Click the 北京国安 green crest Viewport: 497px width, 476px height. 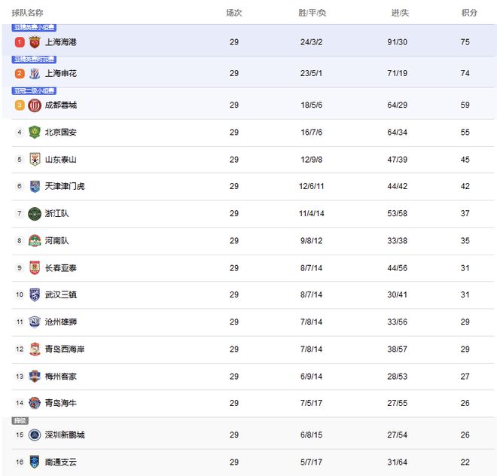35,132
